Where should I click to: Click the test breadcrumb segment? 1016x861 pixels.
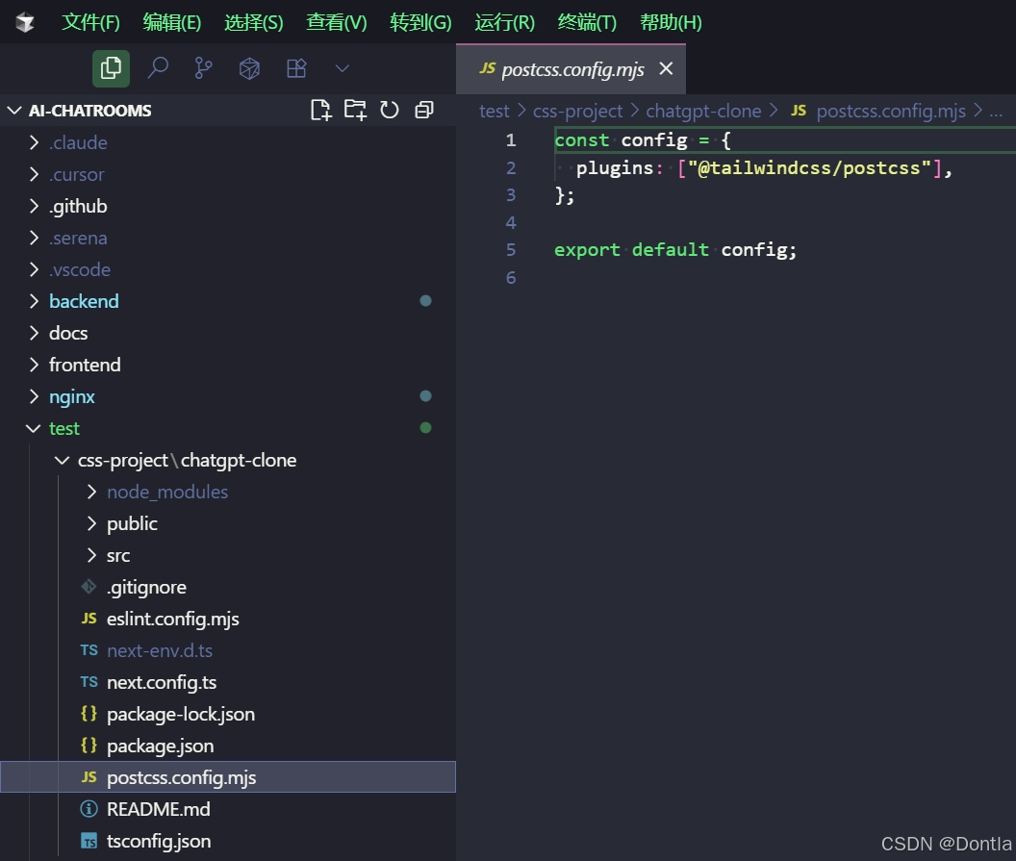pyautogui.click(x=494, y=111)
